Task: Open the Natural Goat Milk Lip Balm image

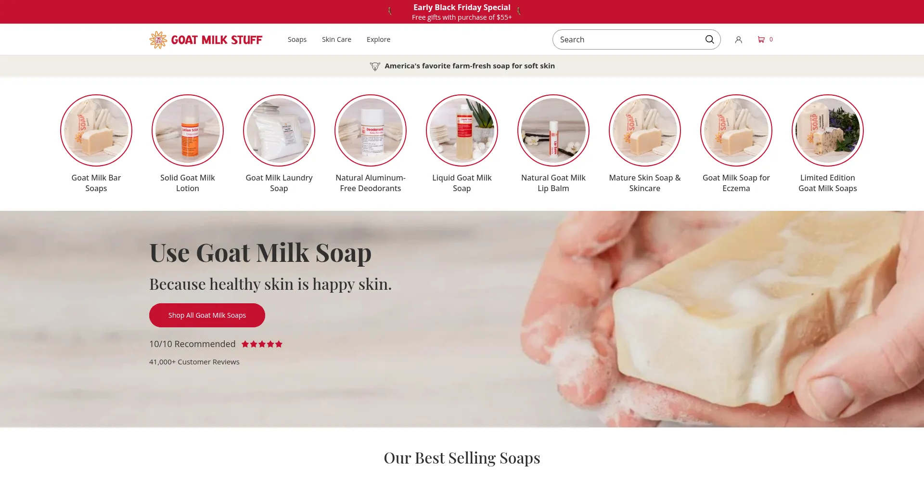Action: tap(553, 130)
